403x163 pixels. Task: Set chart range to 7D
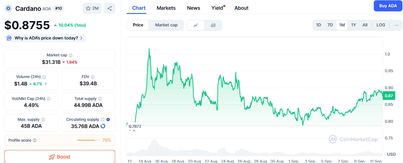(x=330, y=25)
